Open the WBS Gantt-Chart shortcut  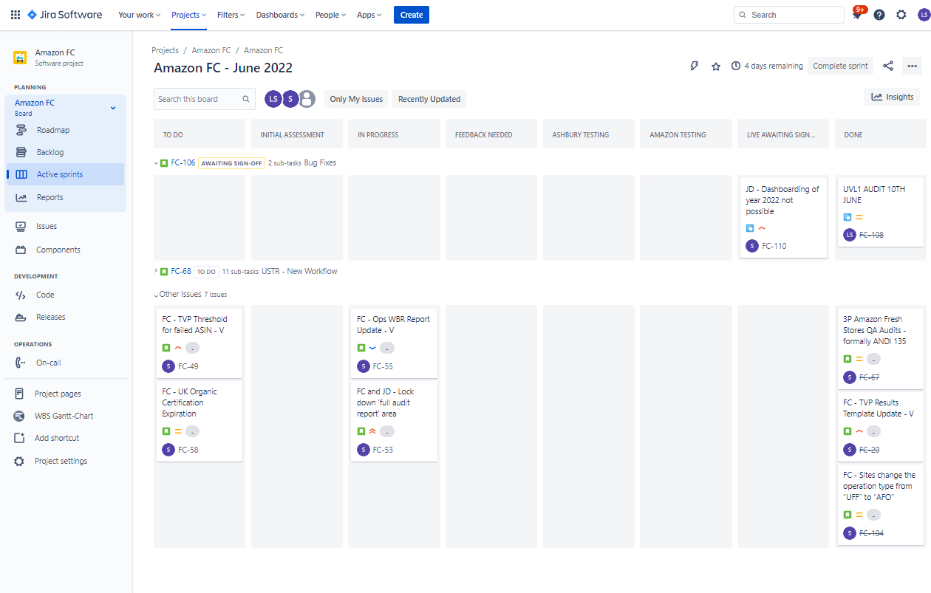[x=64, y=416]
